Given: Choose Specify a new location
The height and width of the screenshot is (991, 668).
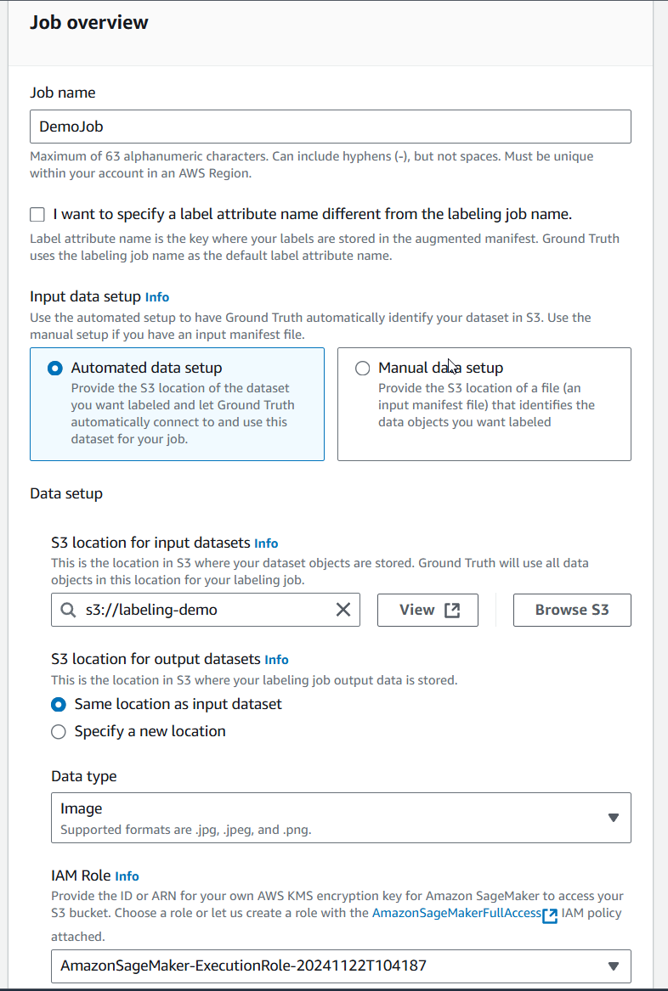Looking at the screenshot, I should coord(58,731).
